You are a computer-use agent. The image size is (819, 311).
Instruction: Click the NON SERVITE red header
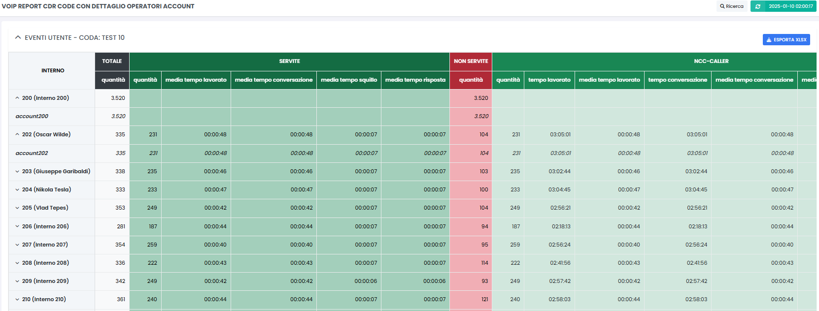(471, 61)
